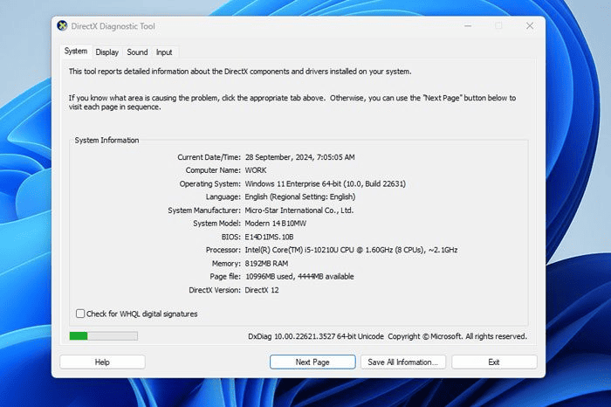Click the BIOS value E14D1IMS.10B
Screen dimensions: 611x407
click(269, 237)
